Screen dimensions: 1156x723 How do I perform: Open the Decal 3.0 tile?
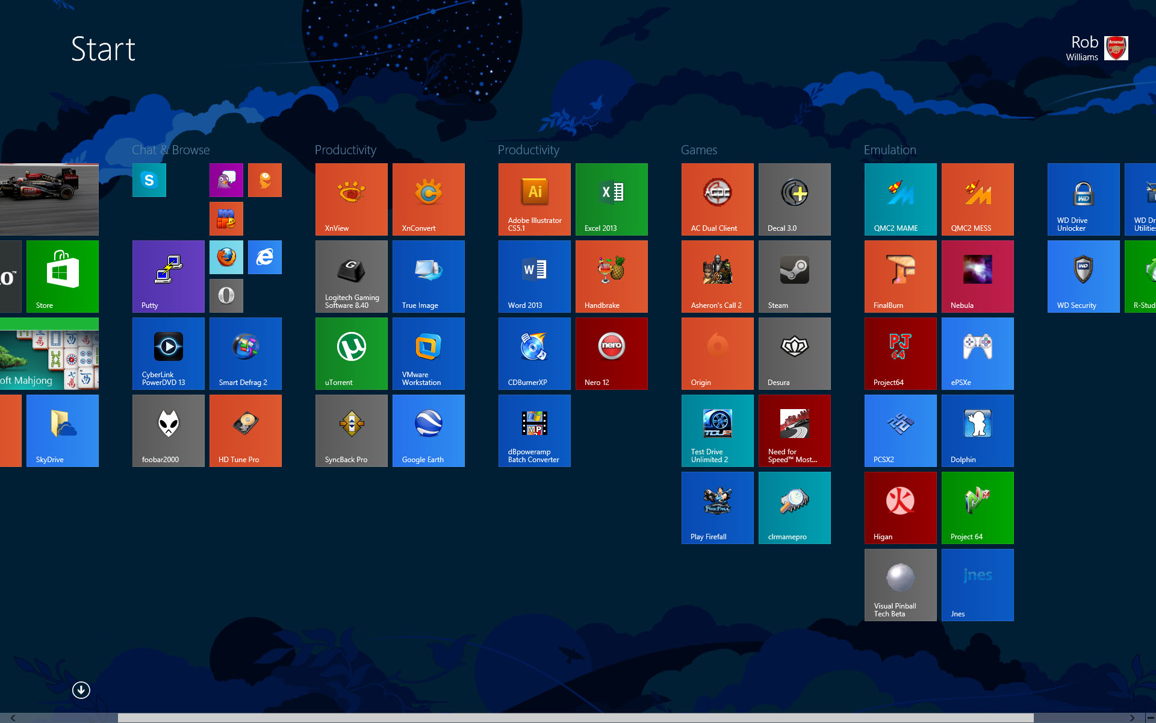[x=795, y=199]
